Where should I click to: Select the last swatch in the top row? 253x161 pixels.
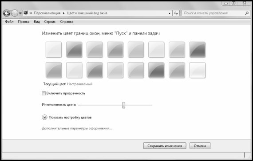click(198, 50)
